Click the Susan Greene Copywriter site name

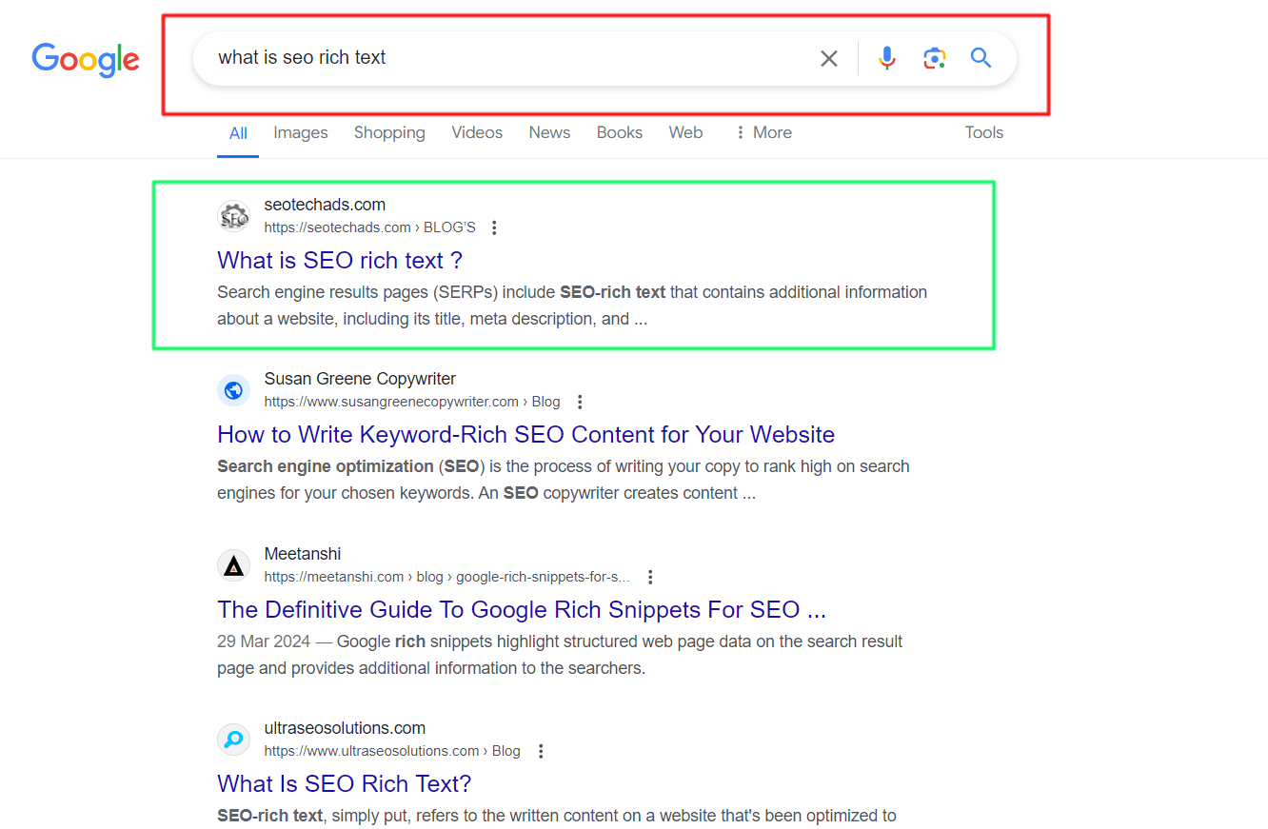click(x=360, y=379)
